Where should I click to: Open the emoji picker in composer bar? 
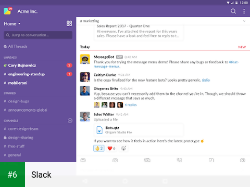(x=83, y=160)
